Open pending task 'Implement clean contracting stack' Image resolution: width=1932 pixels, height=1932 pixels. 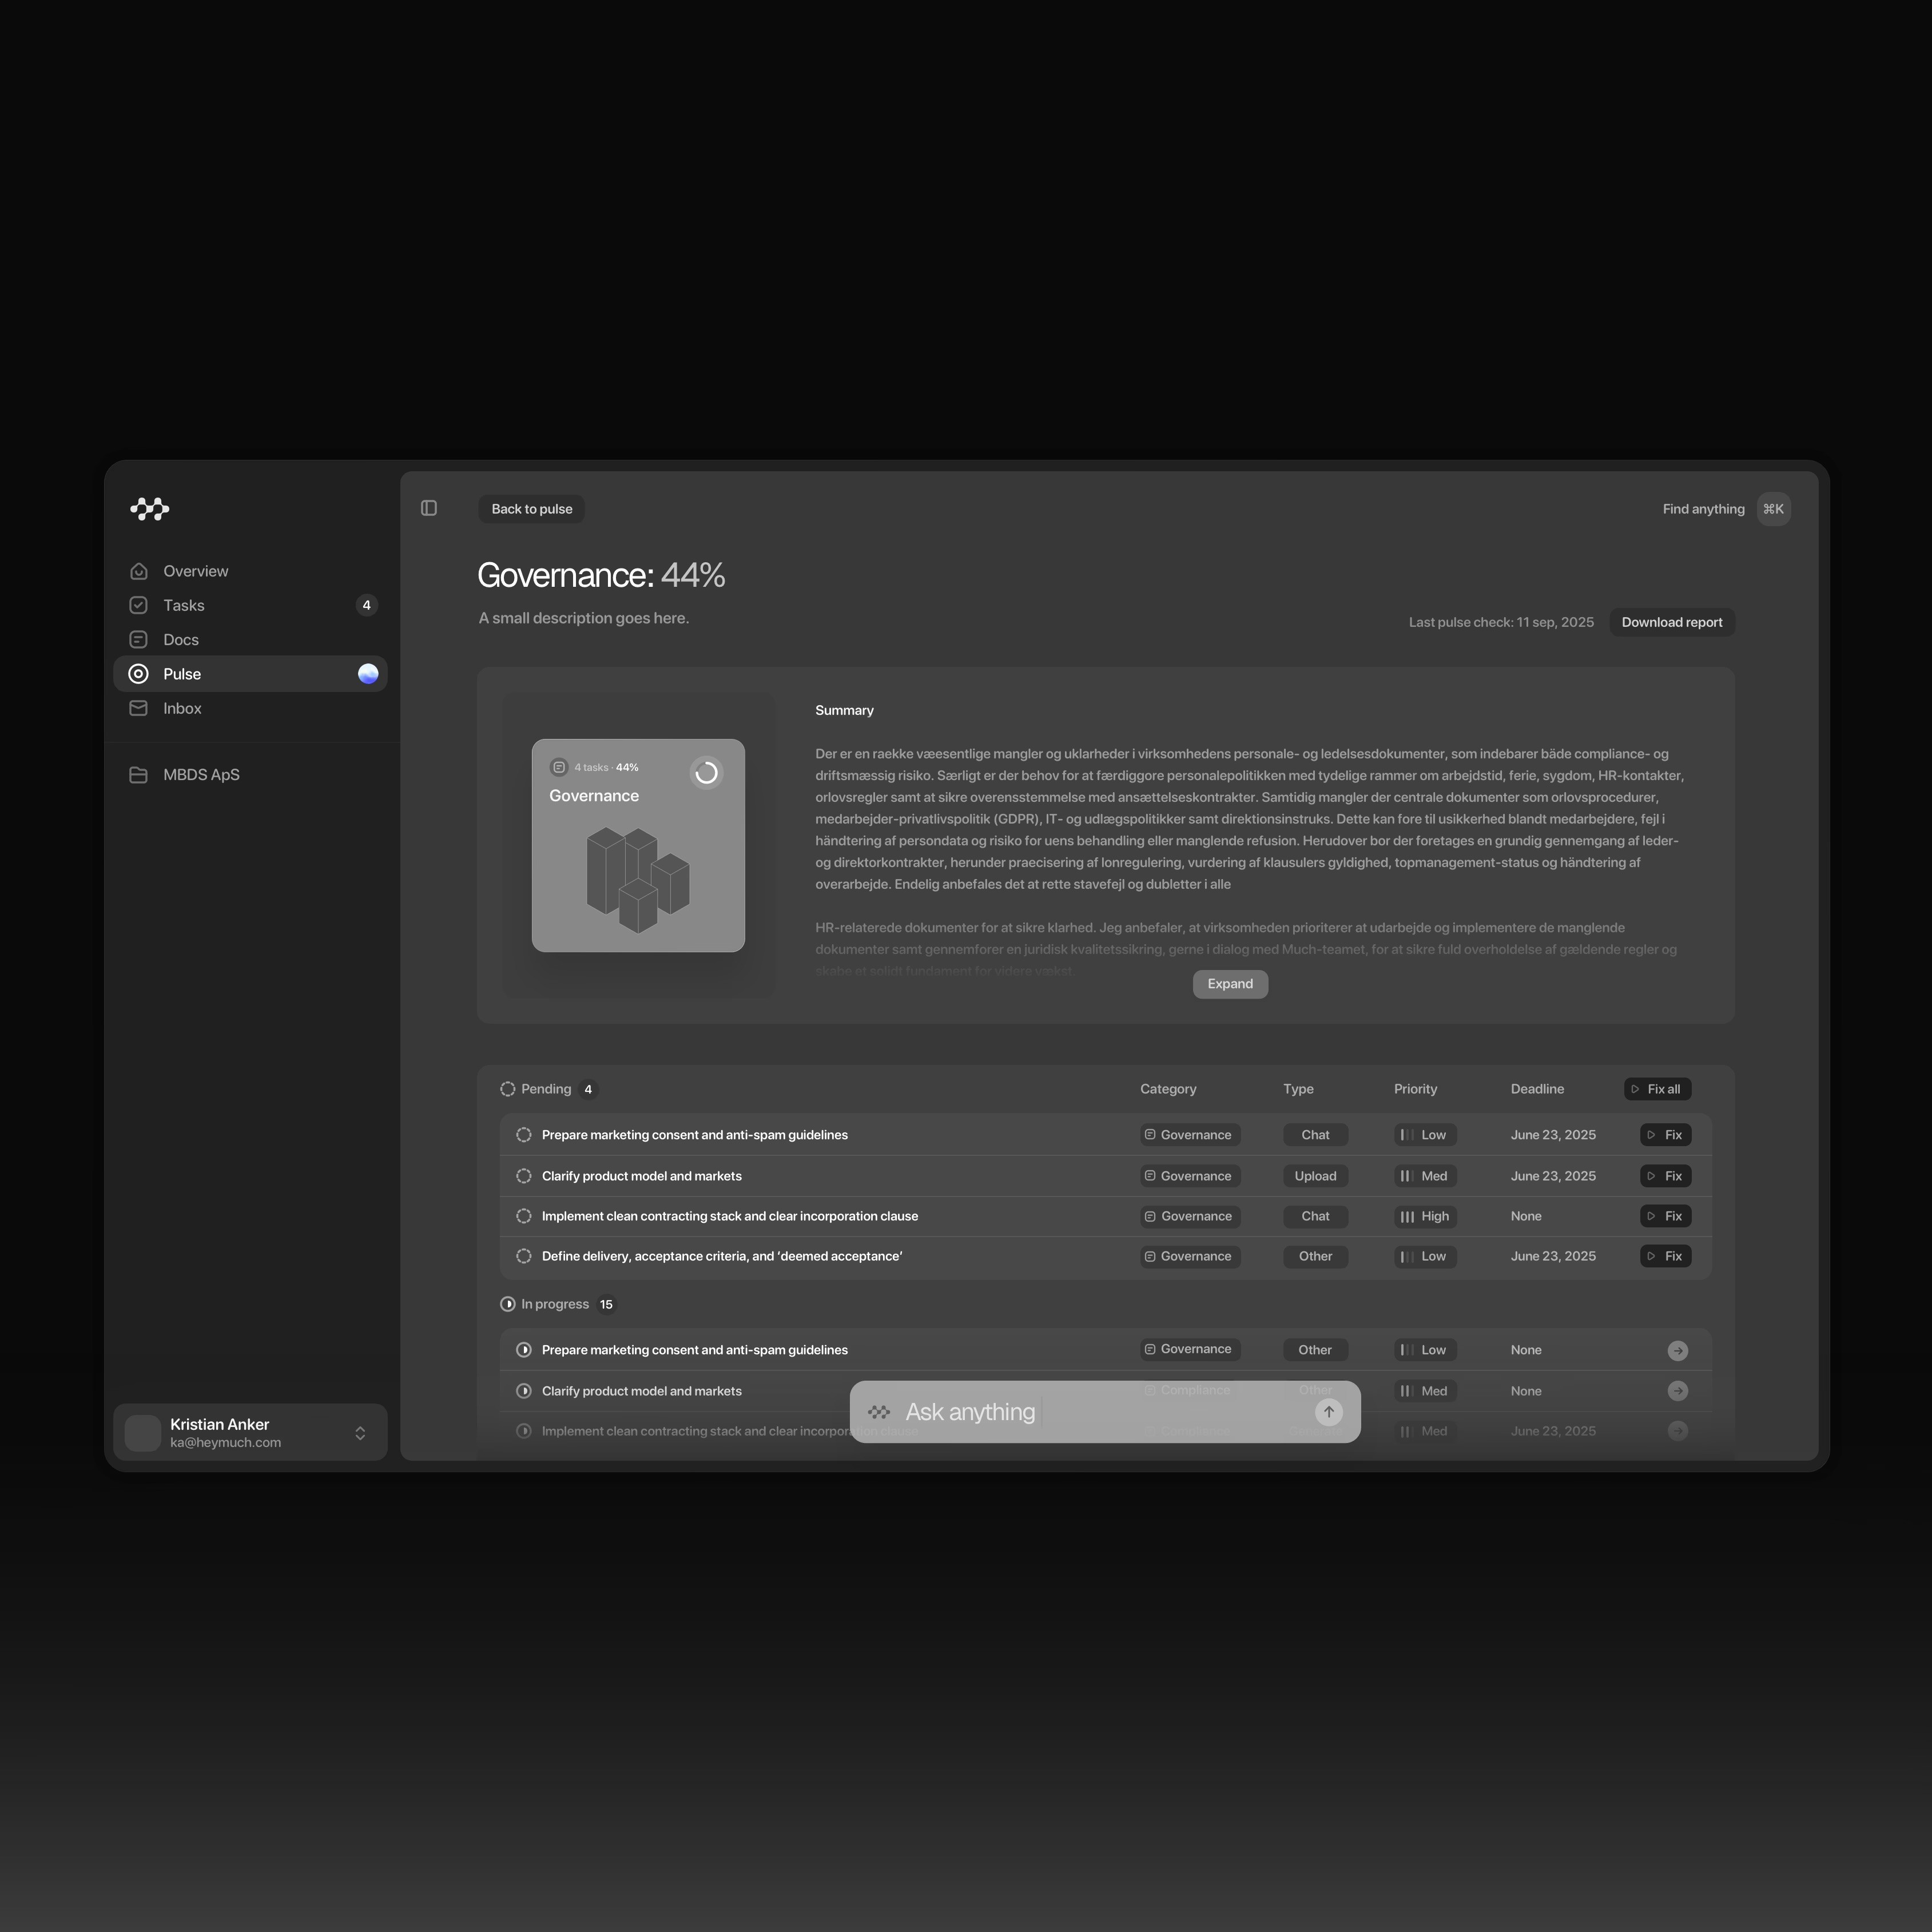tap(730, 1216)
